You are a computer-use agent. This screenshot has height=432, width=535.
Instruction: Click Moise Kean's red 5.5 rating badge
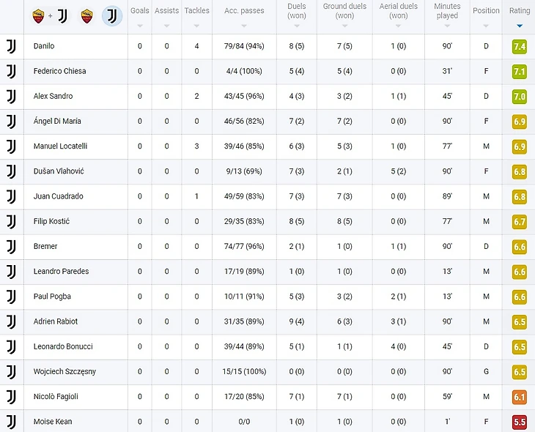point(519,422)
